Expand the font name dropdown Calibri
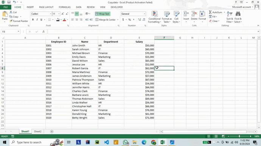Screen dimensions: 261x146 point(51,14)
